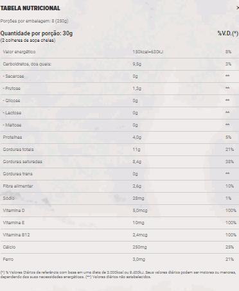Click the Fibra alimentar row label
239x291 pixels.
(x=18, y=186)
